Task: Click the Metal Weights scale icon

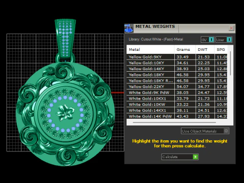Action: [129, 28]
